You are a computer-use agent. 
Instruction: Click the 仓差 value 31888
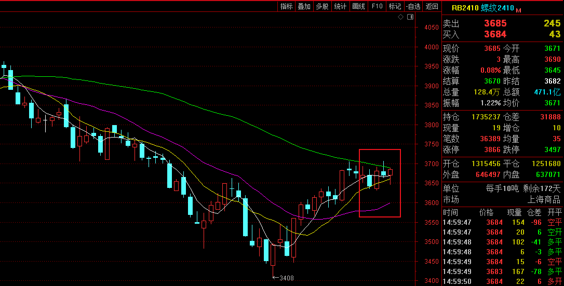pyautogui.click(x=550, y=117)
